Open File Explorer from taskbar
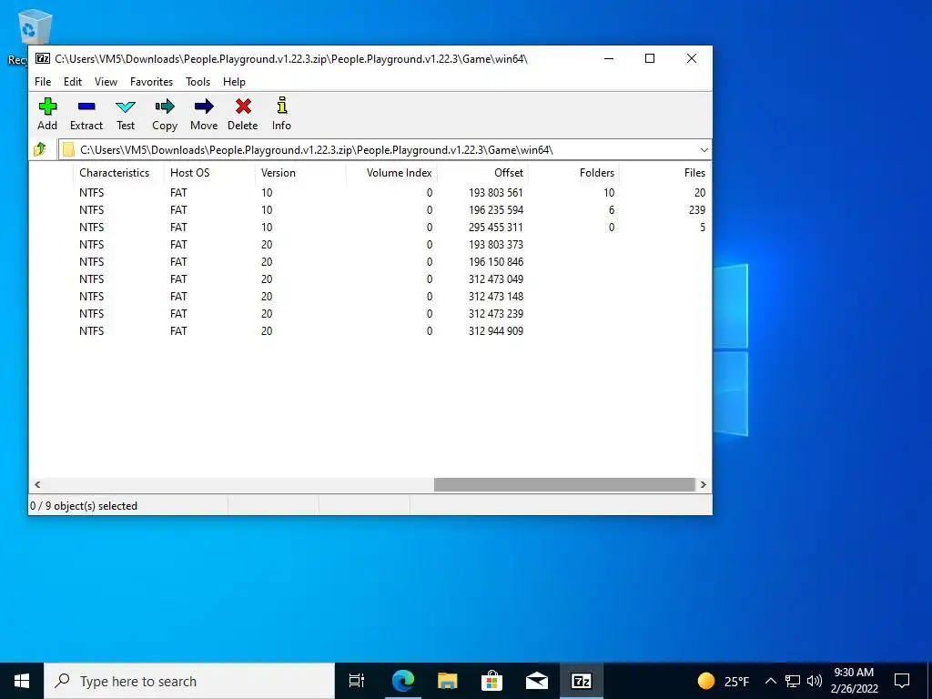Screen dimensions: 932x699 click(x=447, y=681)
